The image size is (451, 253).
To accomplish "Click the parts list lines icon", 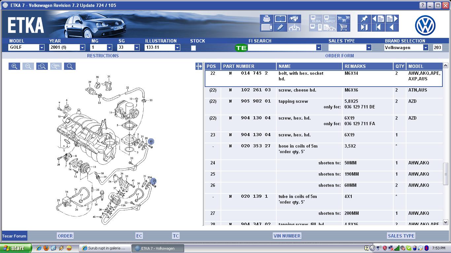I will [266, 28].
